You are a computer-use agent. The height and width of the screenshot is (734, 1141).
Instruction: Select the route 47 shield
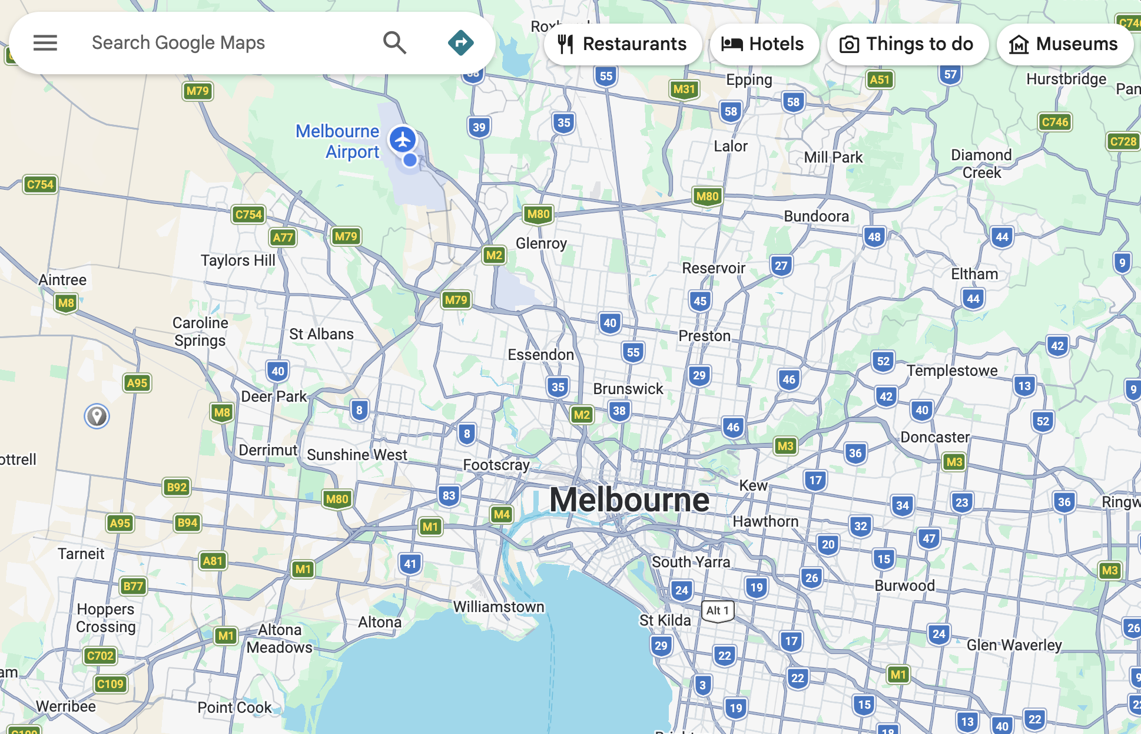pos(929,538)
